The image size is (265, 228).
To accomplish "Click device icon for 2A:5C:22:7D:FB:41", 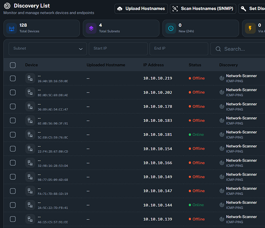I will pos(30,205).
